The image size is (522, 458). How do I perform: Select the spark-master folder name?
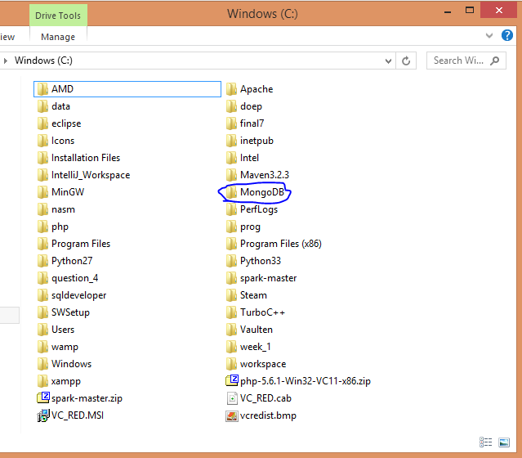tap(268, 278)
